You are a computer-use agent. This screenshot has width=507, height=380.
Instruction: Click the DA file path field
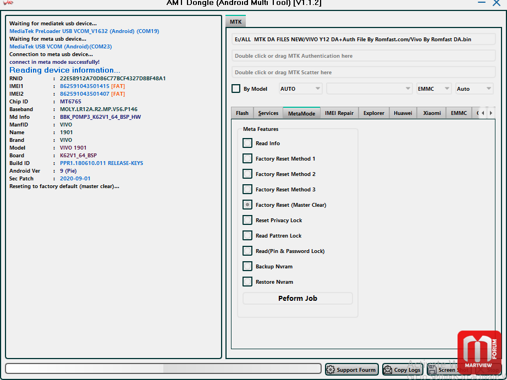pos(363,40)
